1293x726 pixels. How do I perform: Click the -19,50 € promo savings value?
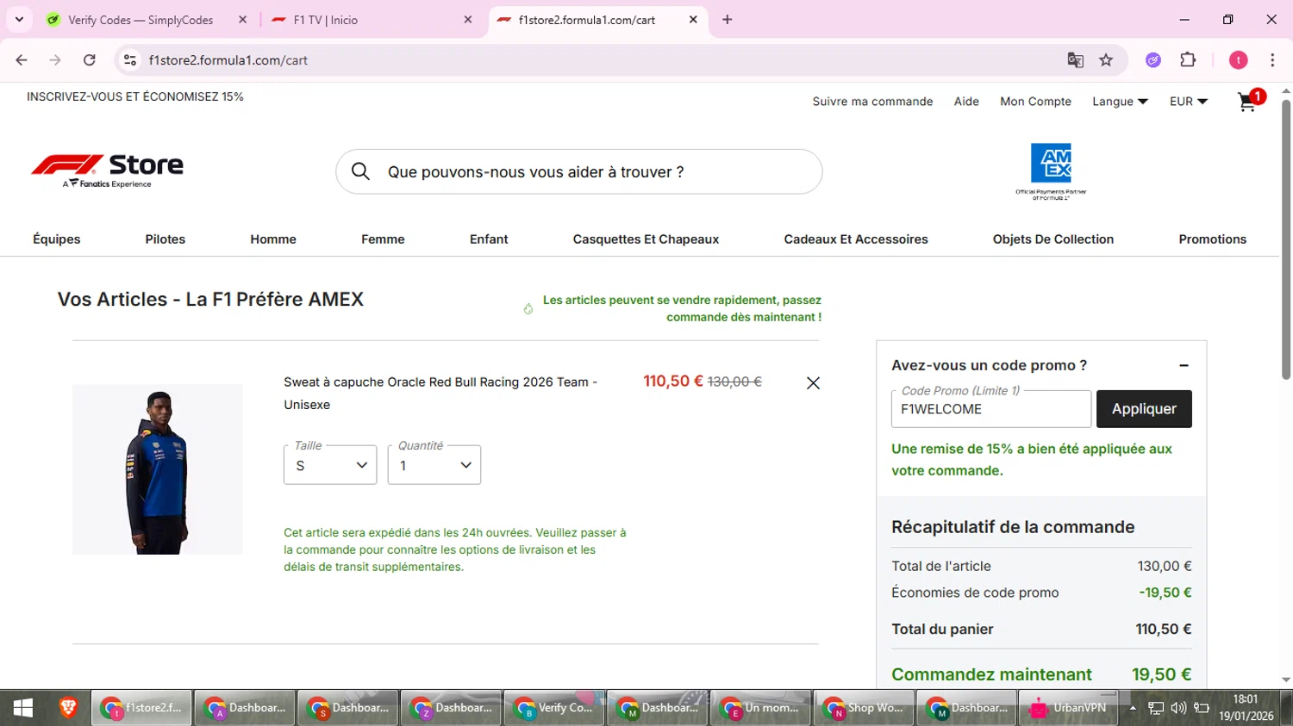pos(1165,593)
